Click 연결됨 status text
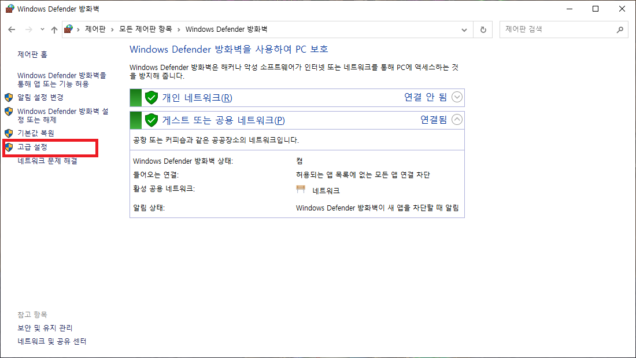The image size is (636, 358). (x=434, y=120)
